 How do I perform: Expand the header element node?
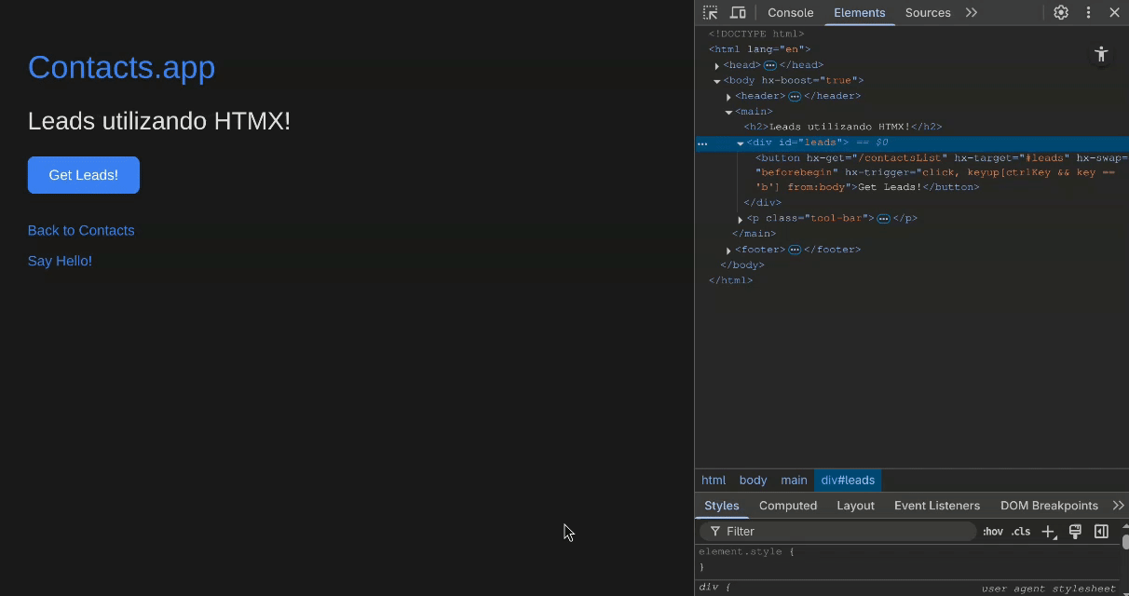pyautogui.click(x=728, y=96)
